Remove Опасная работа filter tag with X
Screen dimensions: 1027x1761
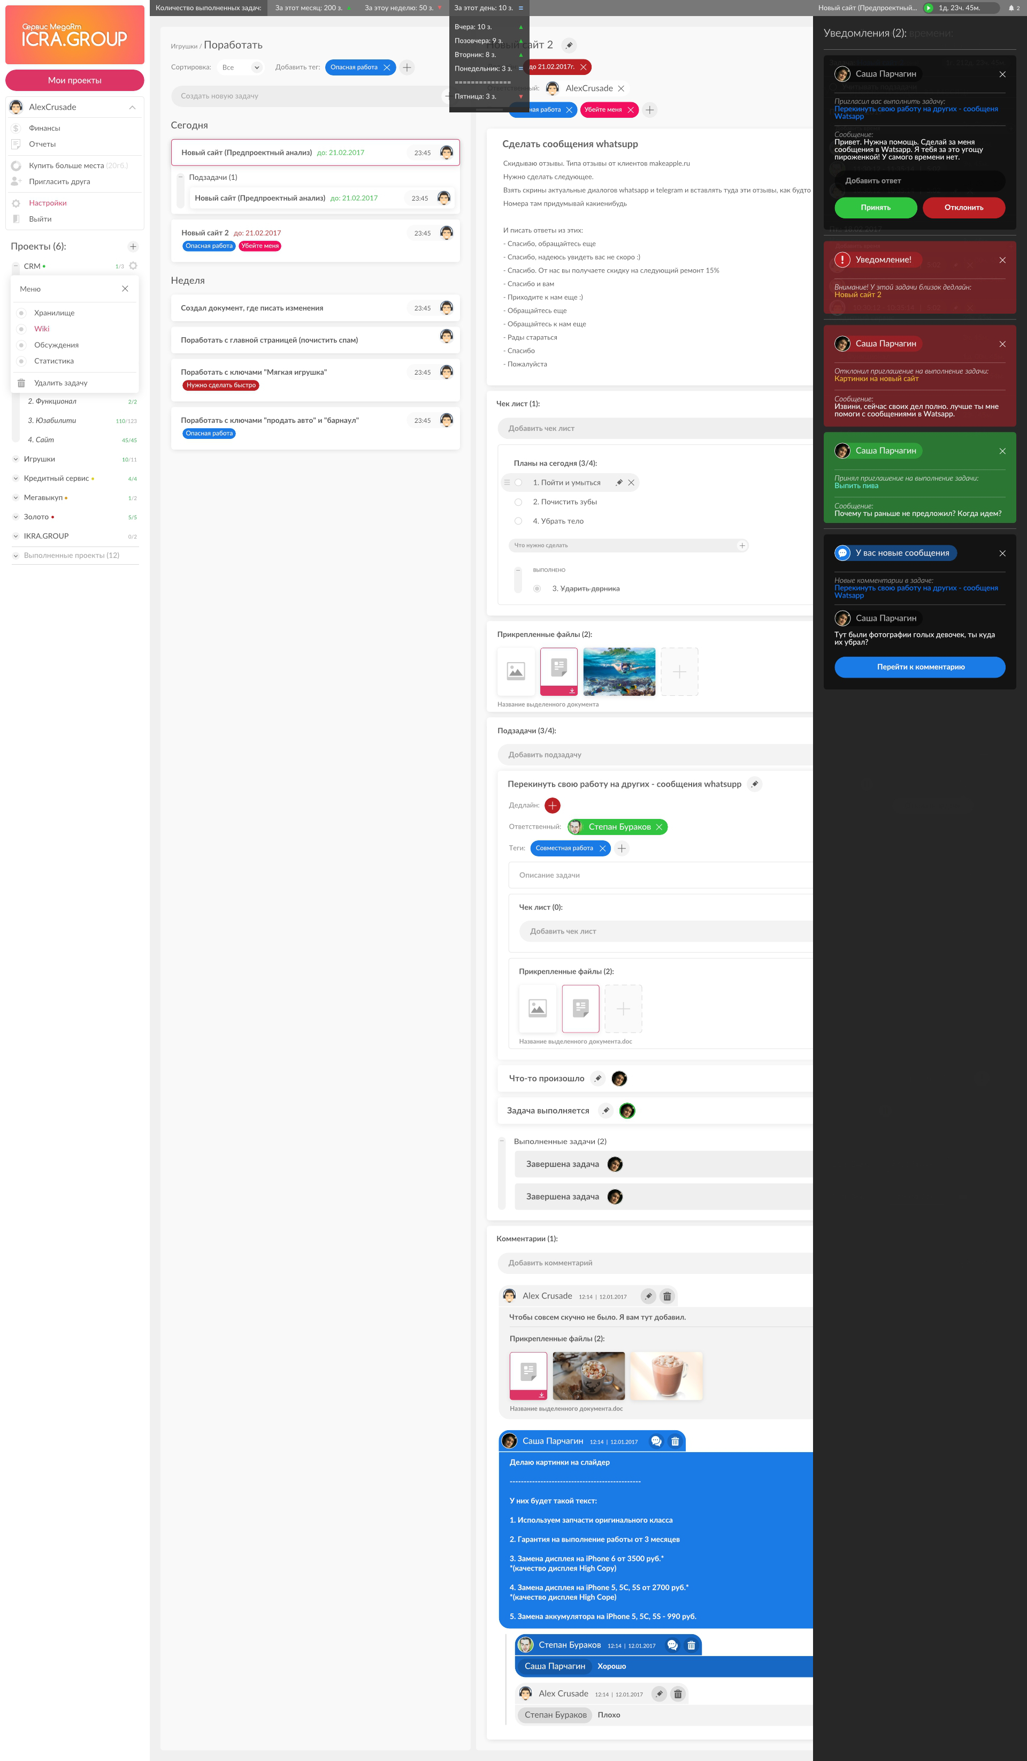coord(387,67)
